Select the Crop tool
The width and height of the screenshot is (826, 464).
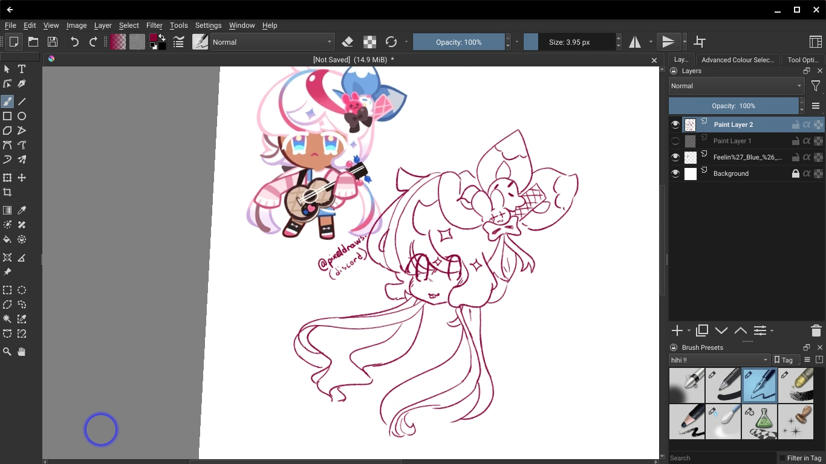[7, 192]
